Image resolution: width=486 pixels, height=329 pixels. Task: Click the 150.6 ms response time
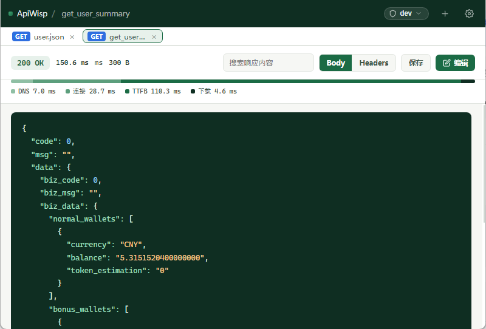coord(72,63)
